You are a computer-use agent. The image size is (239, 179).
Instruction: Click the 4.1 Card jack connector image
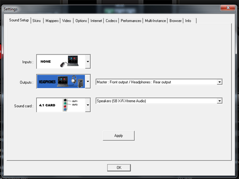coord(70,105)
